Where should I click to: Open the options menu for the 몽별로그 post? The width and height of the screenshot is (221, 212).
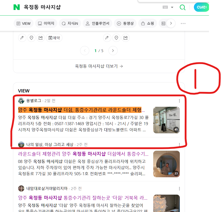point(179,101)
